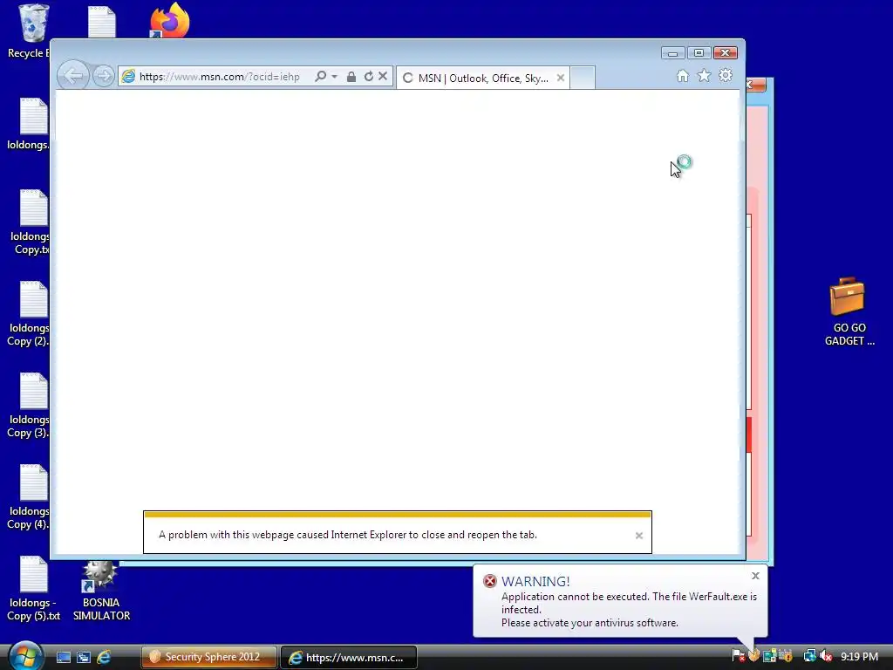Stop loading the page with X icon
This screenshot has width=893, height=670.
click(383, 76)
